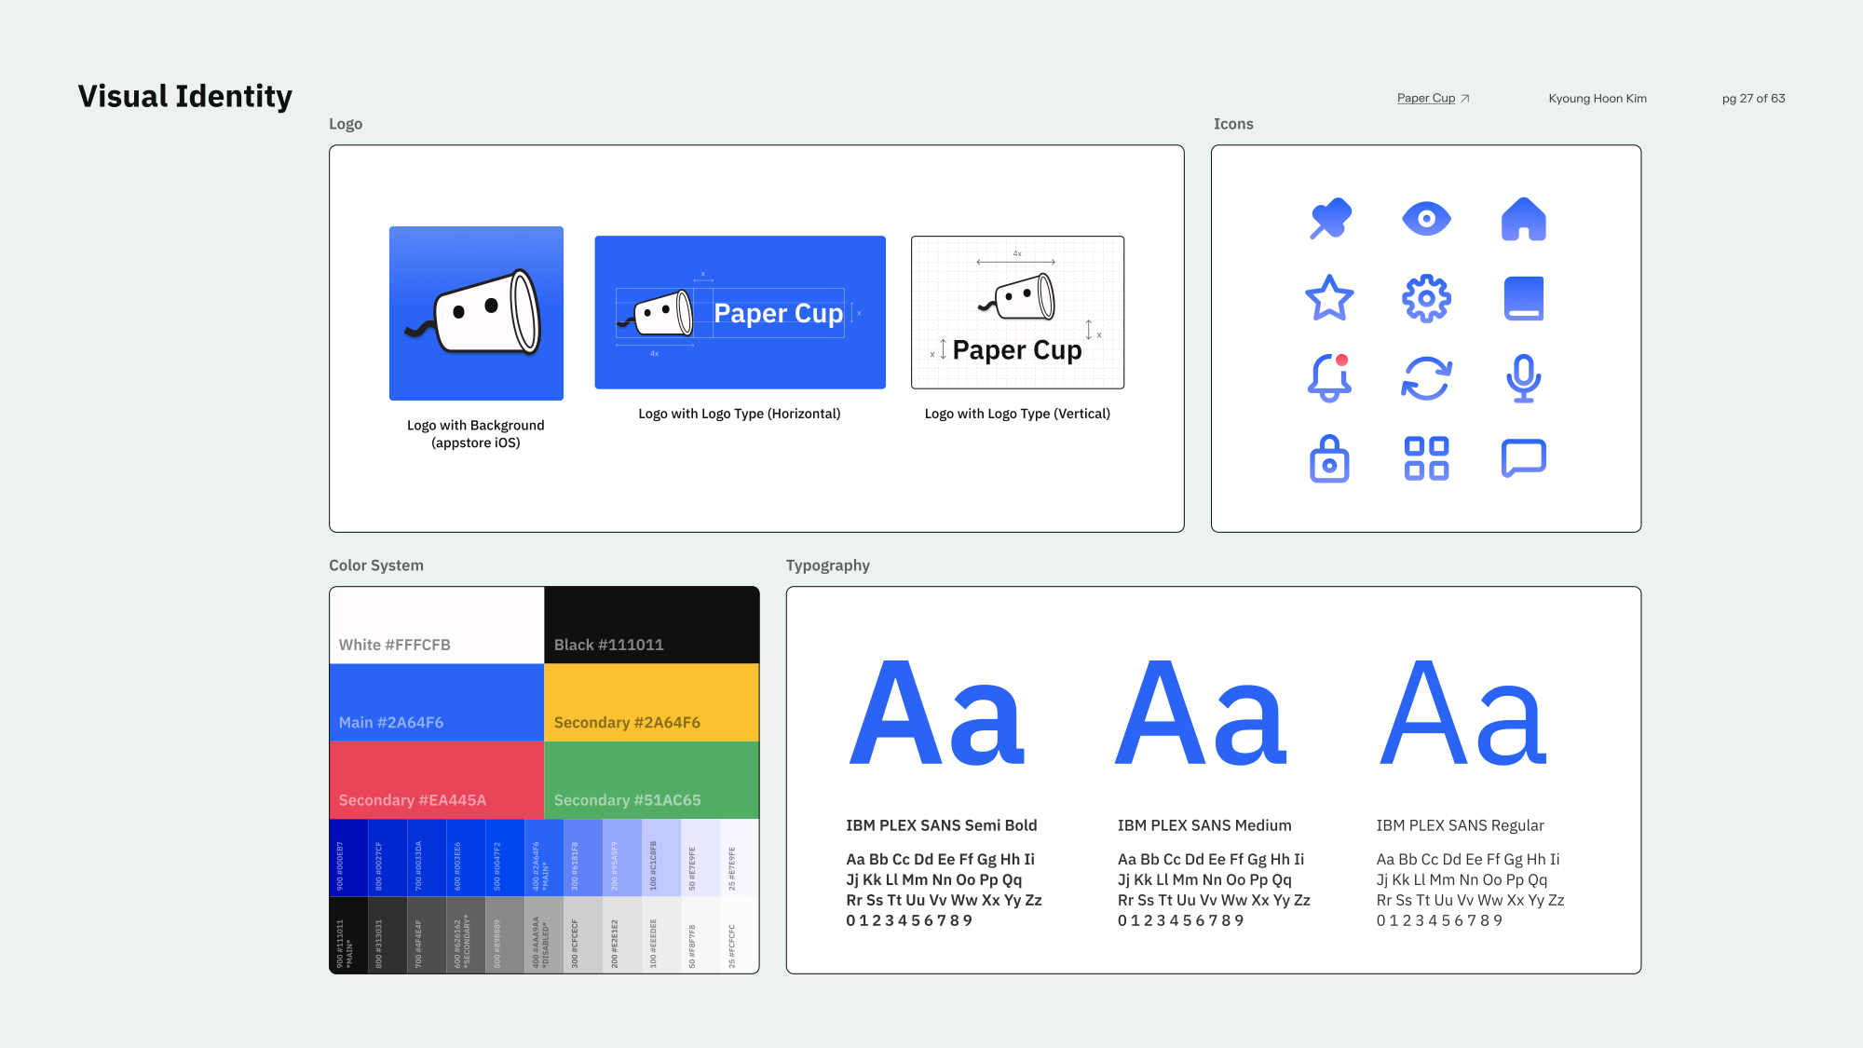
Task: Pick the yellow Secondary swatch
Action: [x=652, y=702]
